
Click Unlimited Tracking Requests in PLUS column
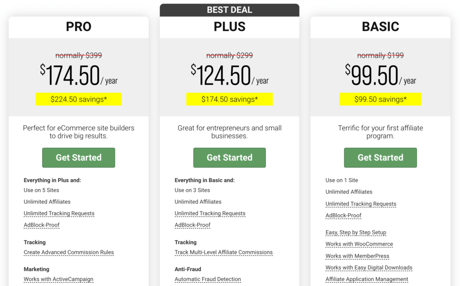click(210, 213)
